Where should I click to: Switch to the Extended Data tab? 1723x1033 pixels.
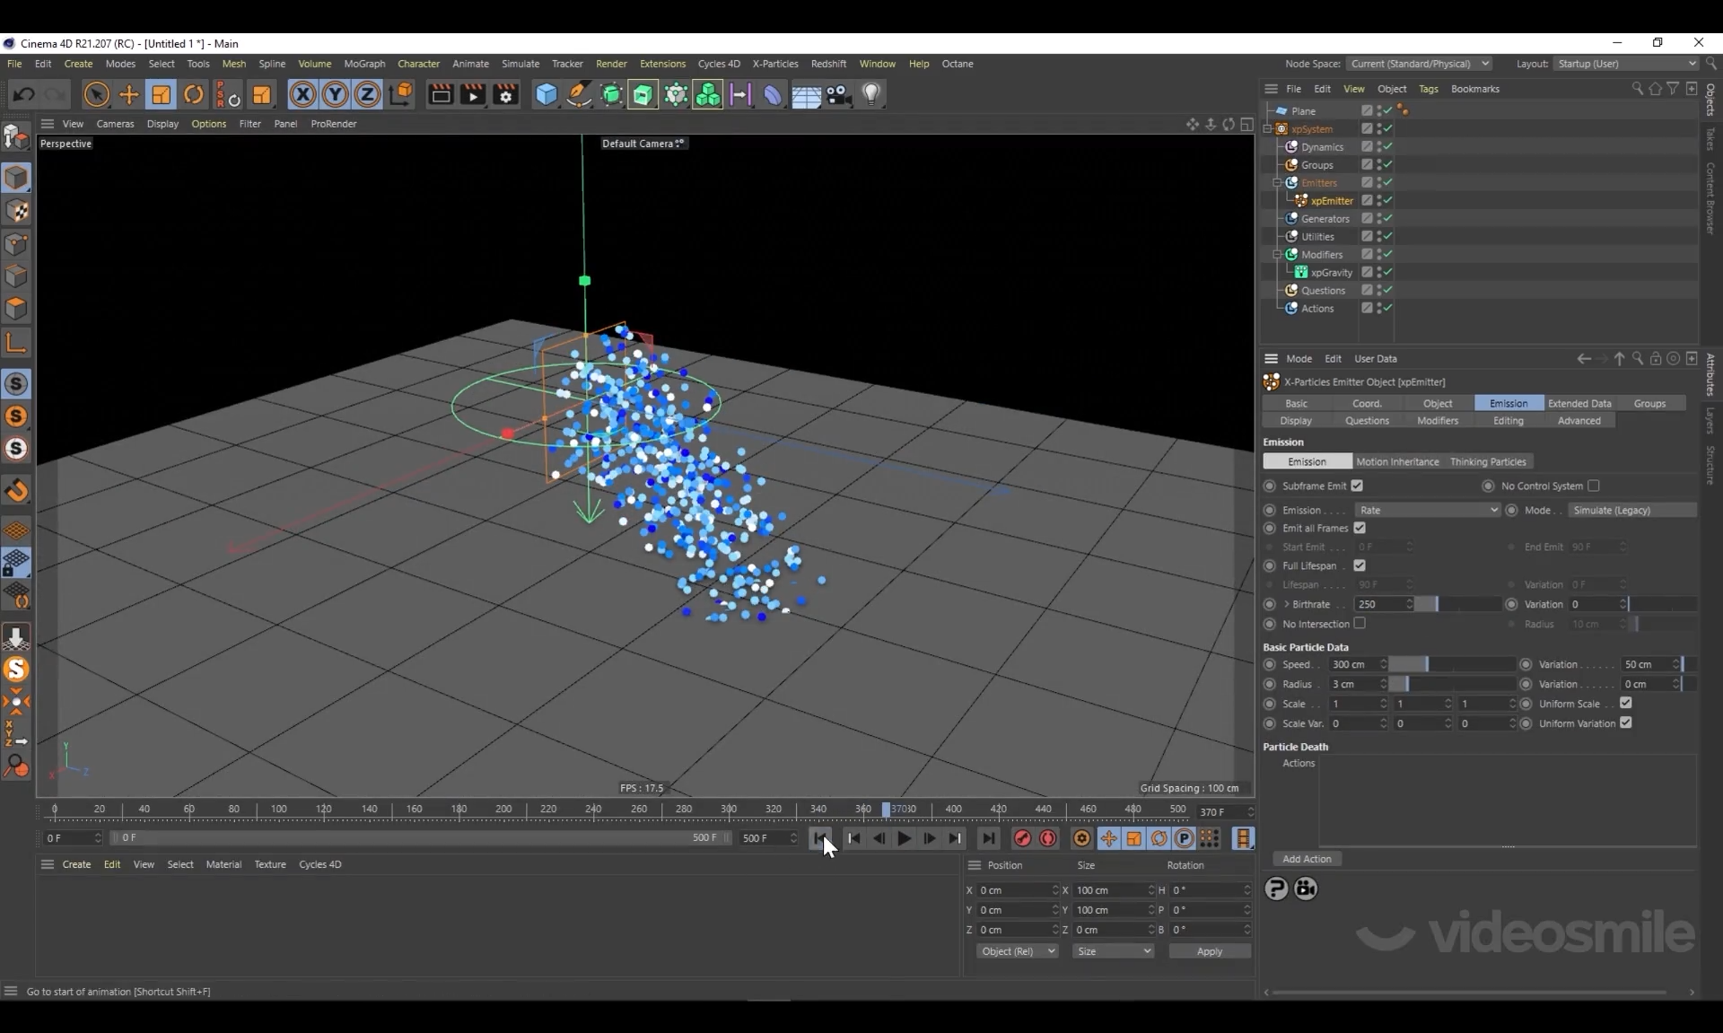pyautogui.click(x=1579, y=404)
